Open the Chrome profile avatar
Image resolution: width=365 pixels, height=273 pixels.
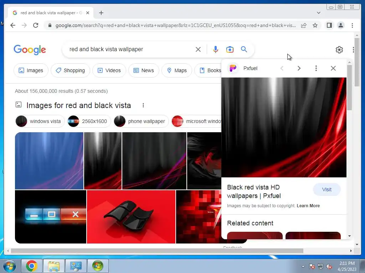click(x=341, y=25)
